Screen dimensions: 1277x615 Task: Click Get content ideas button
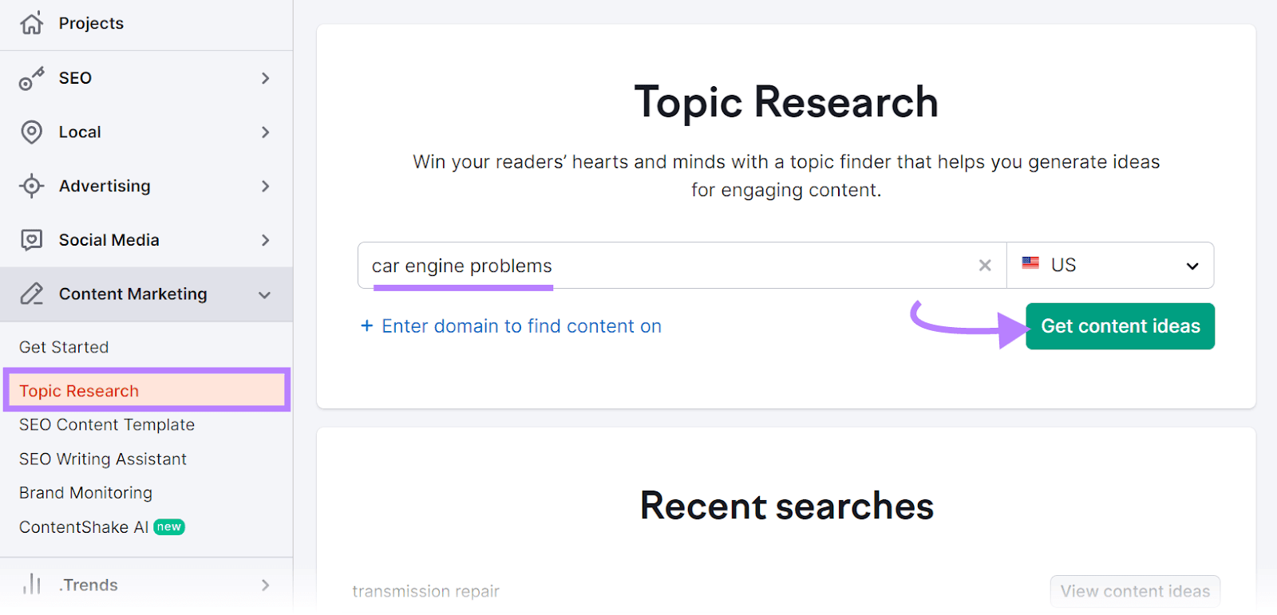click(x=1120, y=326)
